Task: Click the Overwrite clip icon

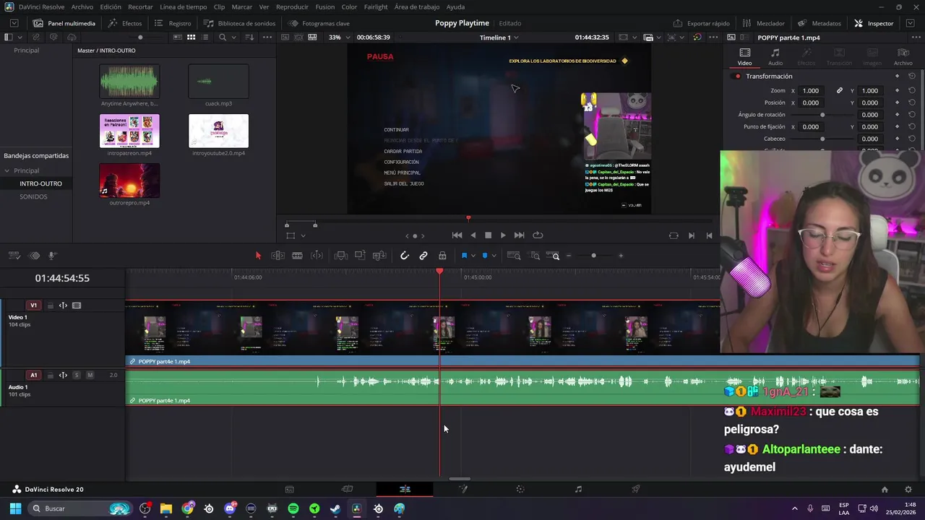Action: [x=360, y=256]
